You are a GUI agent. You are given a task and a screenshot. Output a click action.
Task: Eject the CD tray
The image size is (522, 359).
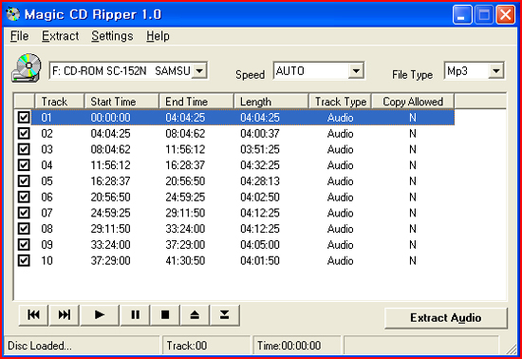coord(195,314)
